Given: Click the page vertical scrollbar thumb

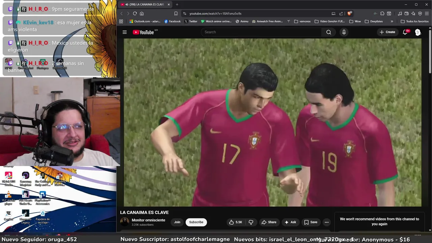Looking at the screenshot, I should pyautogui.click(x=430, y=52).
